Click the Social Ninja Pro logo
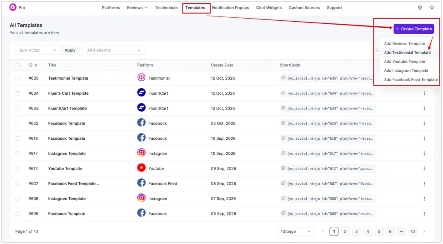Viewport: 443px width, 244px height. click(13, 7)
